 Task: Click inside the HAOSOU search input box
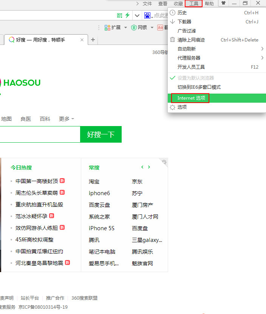click(x=38, y=135)
